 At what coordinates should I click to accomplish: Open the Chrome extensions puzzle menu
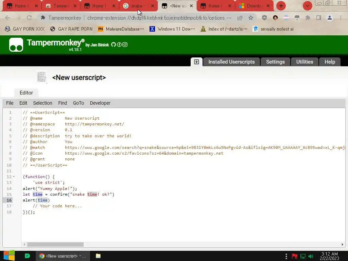click(308, 18)
